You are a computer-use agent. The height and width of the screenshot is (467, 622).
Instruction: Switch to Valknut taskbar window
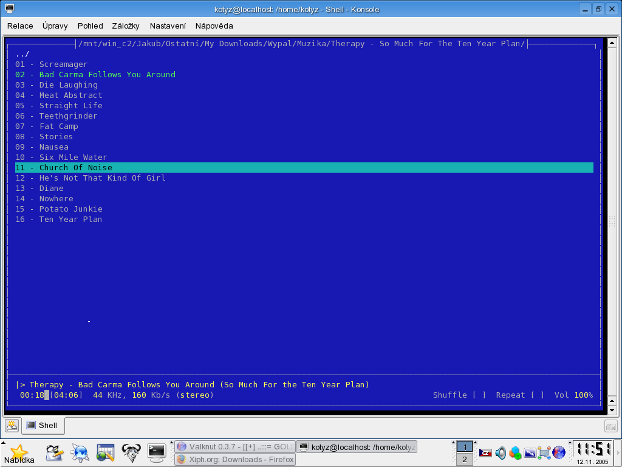(235, 447)
